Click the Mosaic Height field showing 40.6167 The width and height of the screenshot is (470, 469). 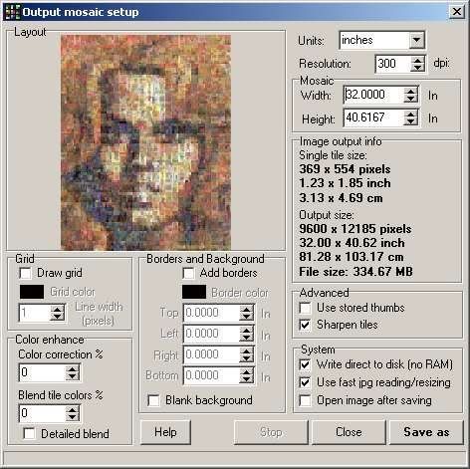(373, 117)
